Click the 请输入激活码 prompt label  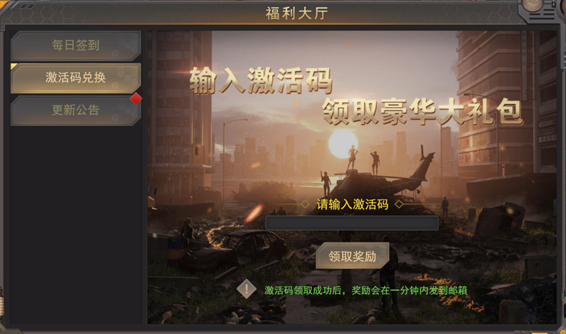point(352,204)
